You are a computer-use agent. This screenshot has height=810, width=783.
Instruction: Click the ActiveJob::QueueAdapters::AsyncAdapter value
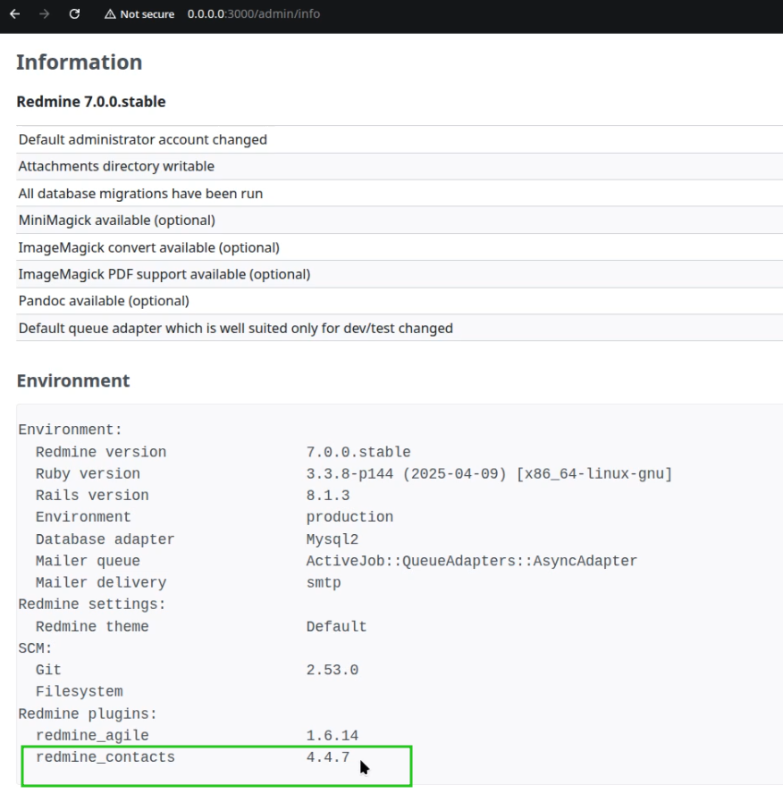click(472, 561)
